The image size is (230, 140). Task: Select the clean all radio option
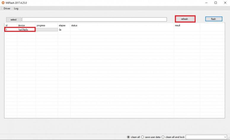pos(133,137)
